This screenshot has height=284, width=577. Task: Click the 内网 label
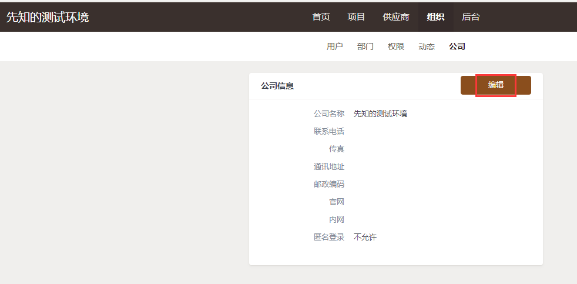[x=337, y=219]
